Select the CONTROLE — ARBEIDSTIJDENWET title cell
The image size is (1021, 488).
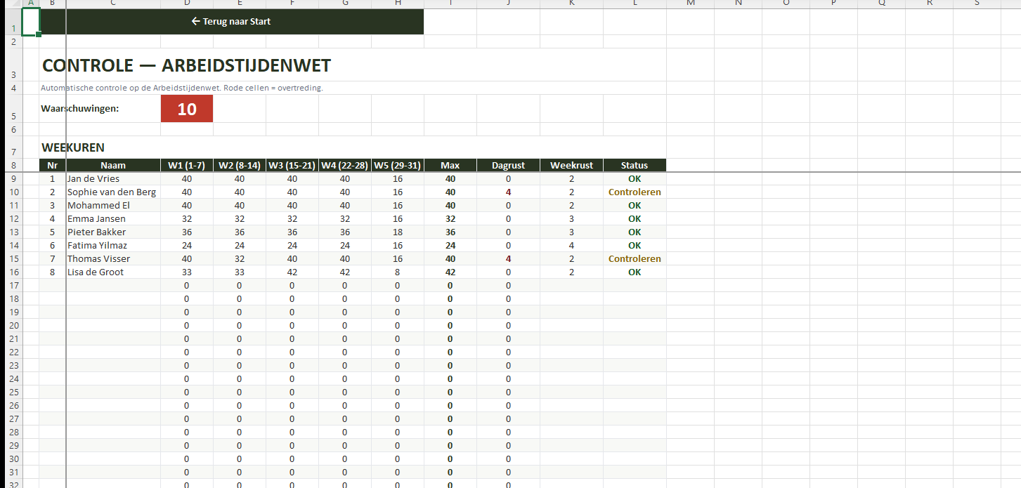click(186, 66)
